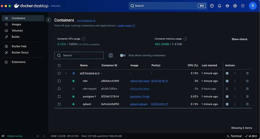260x139 pixels.
Task: Delete the n8n container
Action: tap(247, 81)
